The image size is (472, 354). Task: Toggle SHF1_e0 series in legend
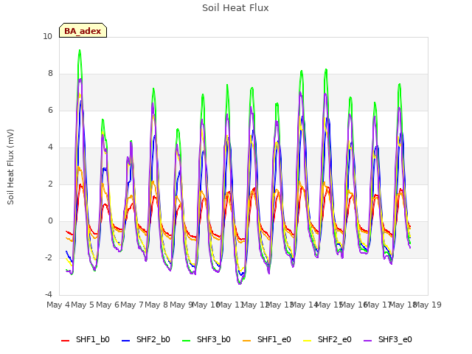(x=267, y=339)
